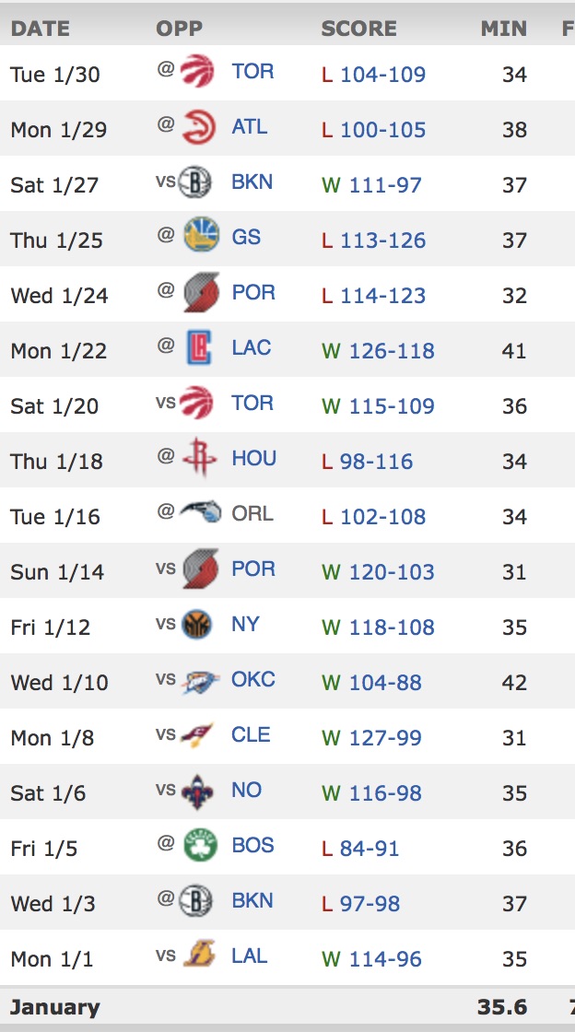The height and width of the screenshot is (1032, 575).
Task: Click the LA Clippers logo
Action: pos(198,347)
